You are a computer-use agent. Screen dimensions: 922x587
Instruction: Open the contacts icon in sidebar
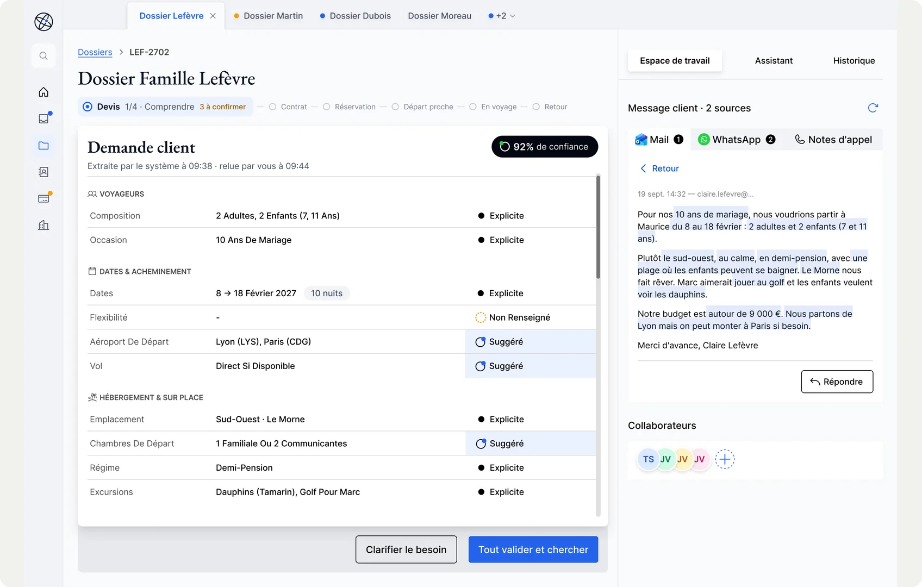click(x=43, y=172)
